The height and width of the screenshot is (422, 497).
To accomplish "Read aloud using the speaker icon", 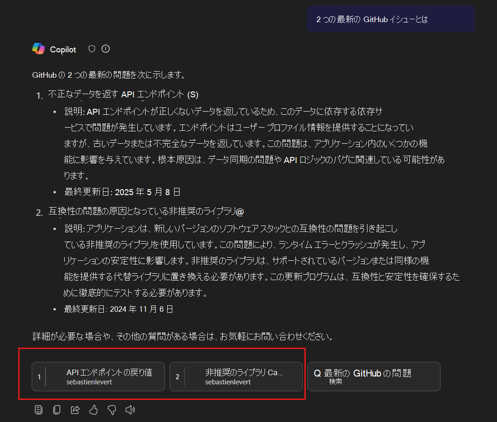I will (x=130, y=410).
